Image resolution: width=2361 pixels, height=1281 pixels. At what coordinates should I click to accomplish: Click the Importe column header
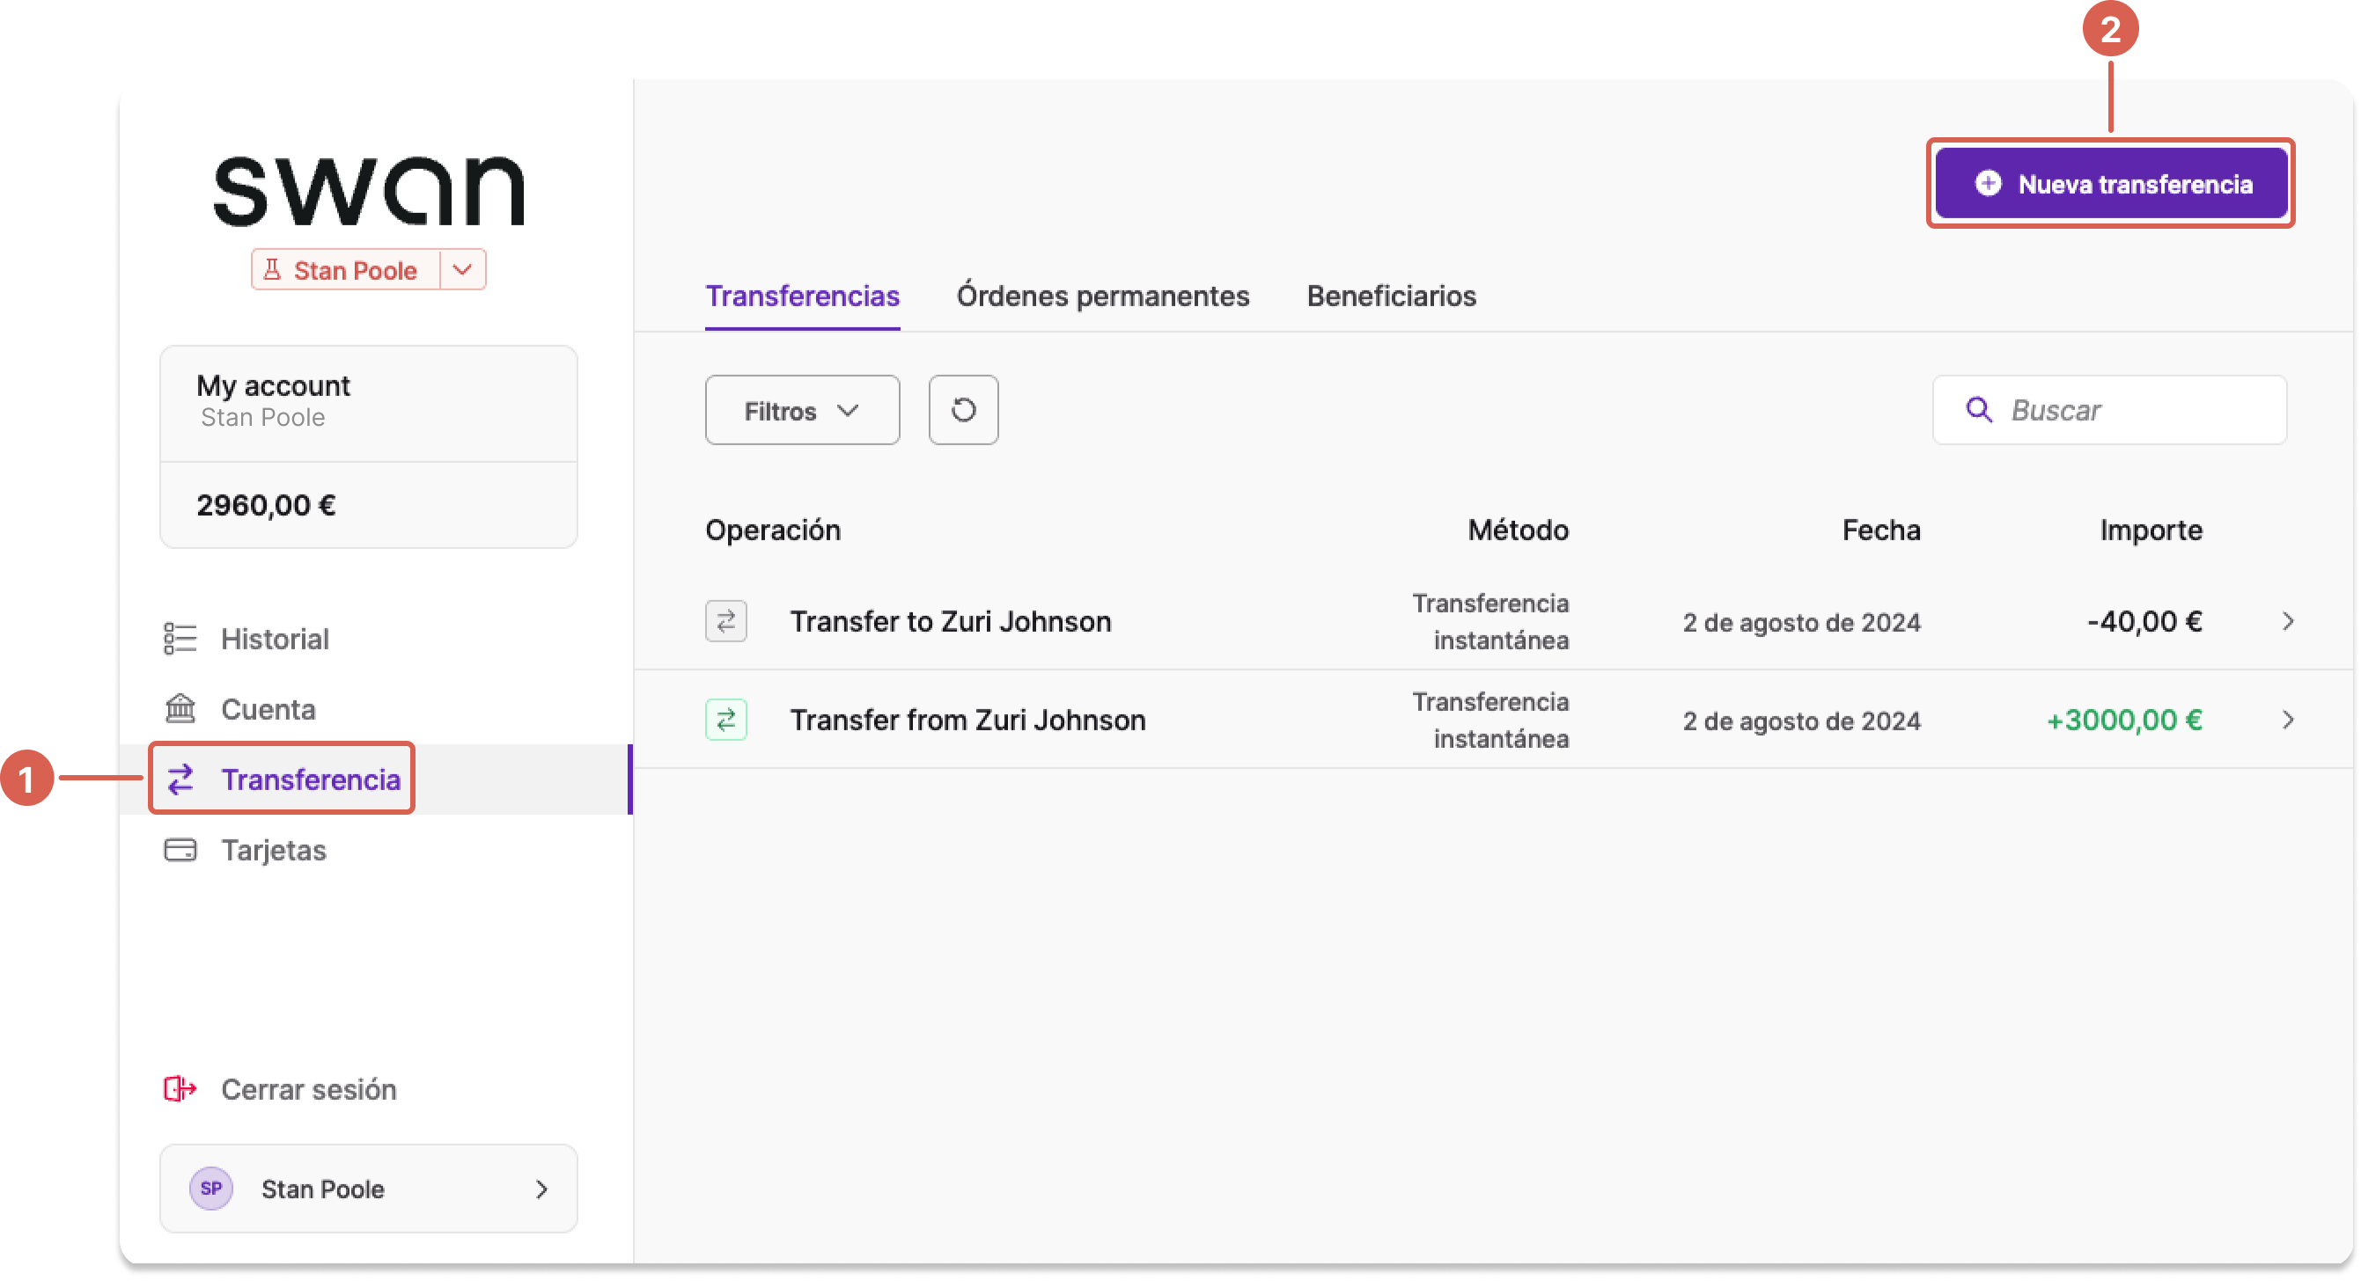pos(2151,530)
